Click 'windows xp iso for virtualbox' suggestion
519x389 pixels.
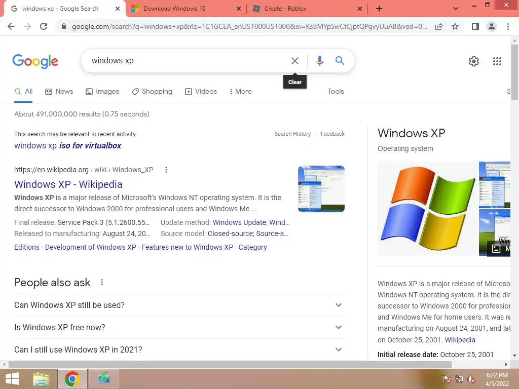pyautogui.click(x=67, y=145)
